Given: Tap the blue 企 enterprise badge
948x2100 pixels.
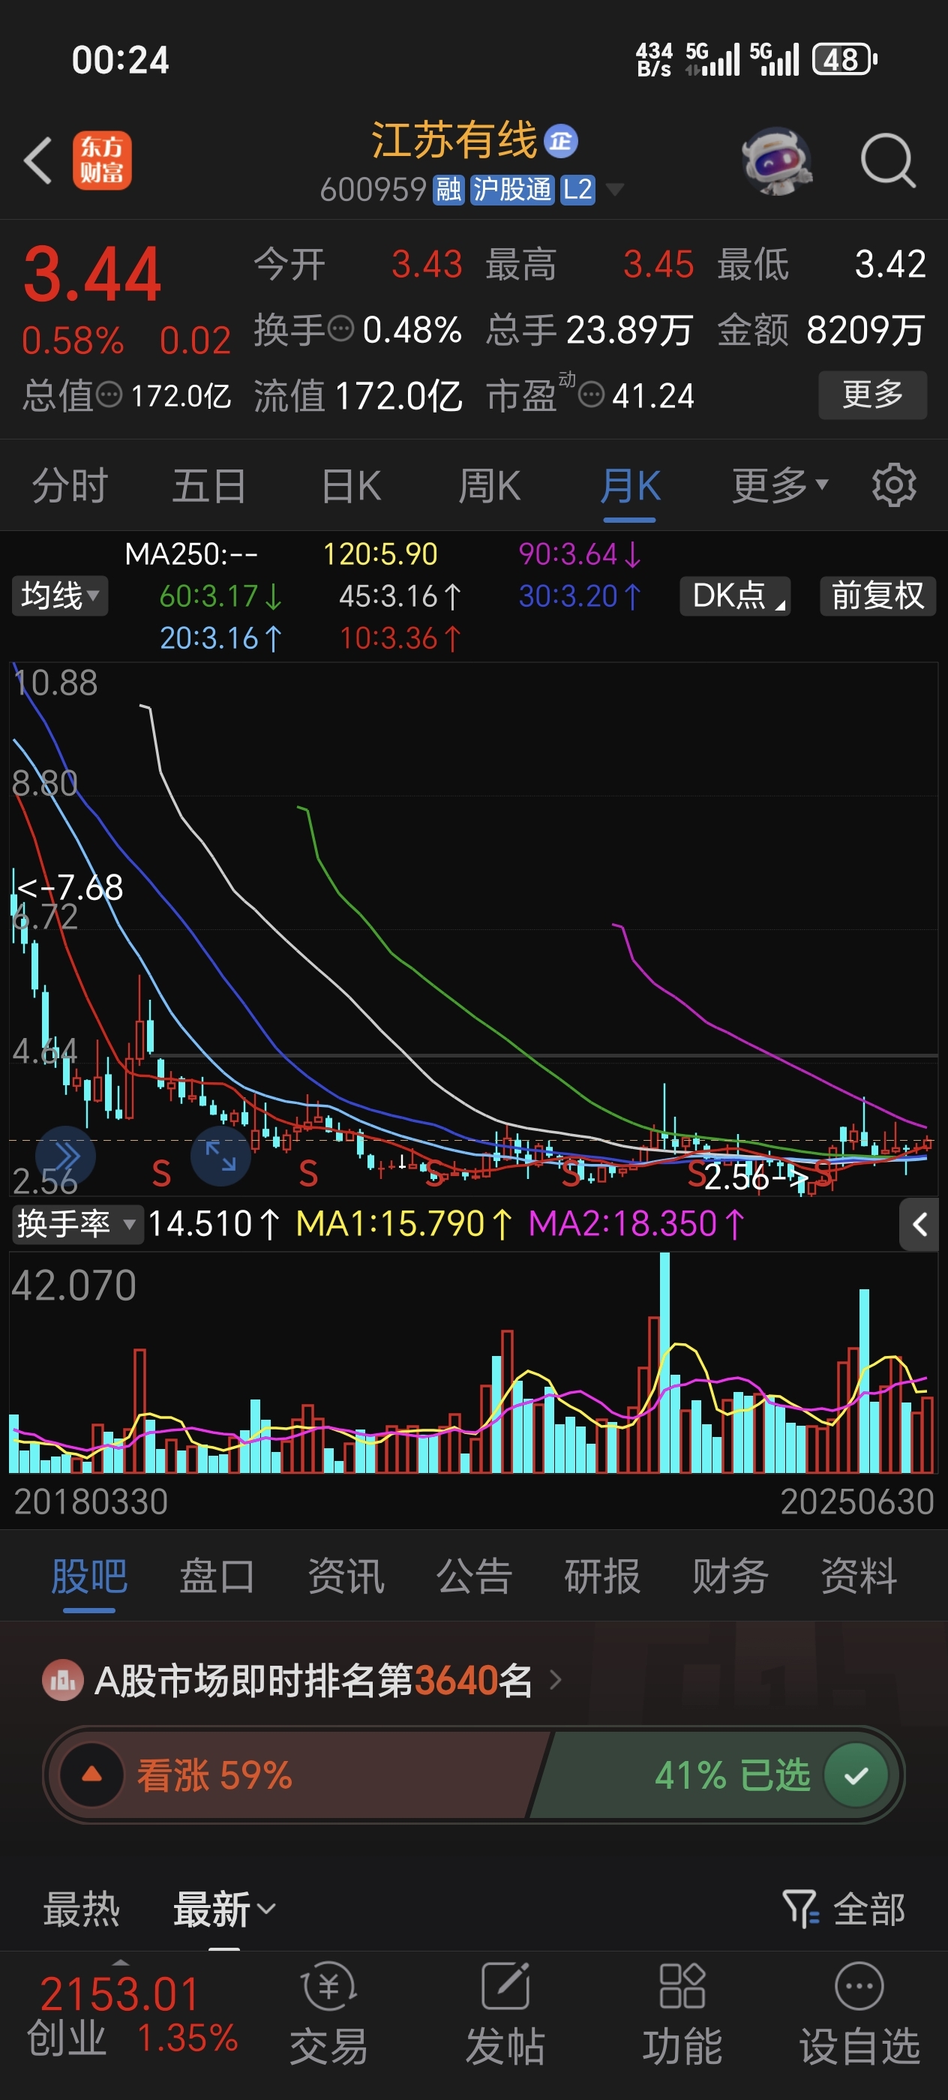Looking at the screenshot, I should click(561, 141).
